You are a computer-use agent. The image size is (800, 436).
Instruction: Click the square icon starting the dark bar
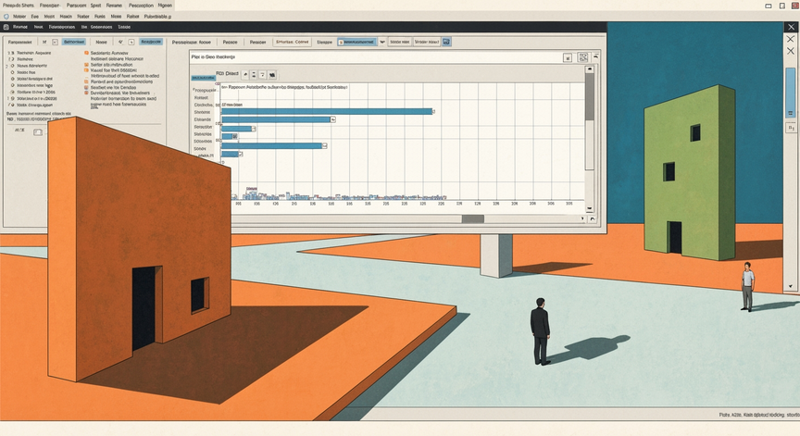coord(6,27)
